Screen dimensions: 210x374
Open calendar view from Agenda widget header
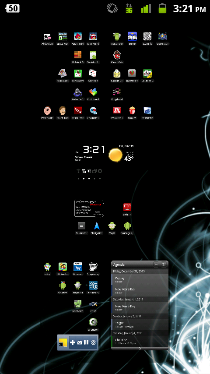point(164,264)
